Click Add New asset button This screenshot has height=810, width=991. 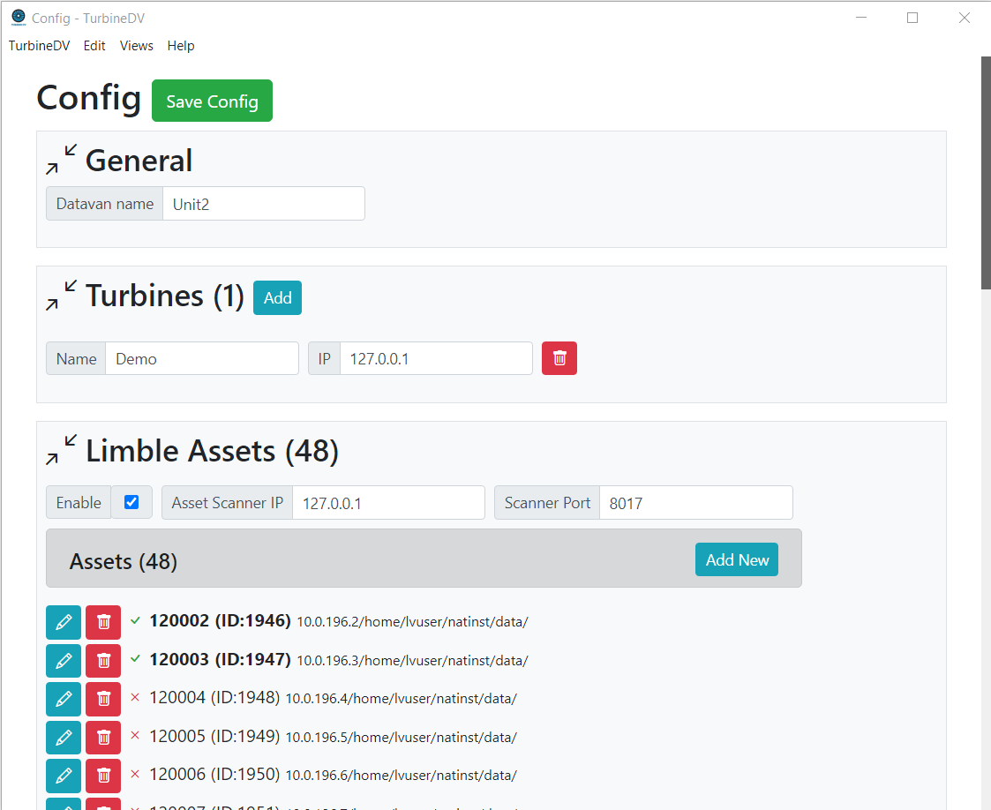(737, 559)
